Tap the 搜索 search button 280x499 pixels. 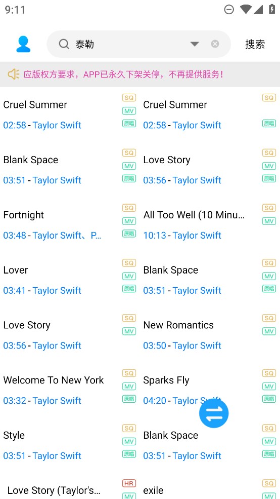pos(255,44)
